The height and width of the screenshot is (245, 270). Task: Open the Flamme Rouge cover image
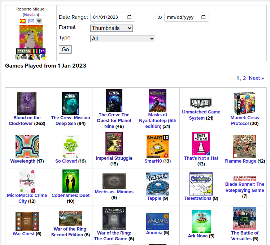(x=245, y=147)
